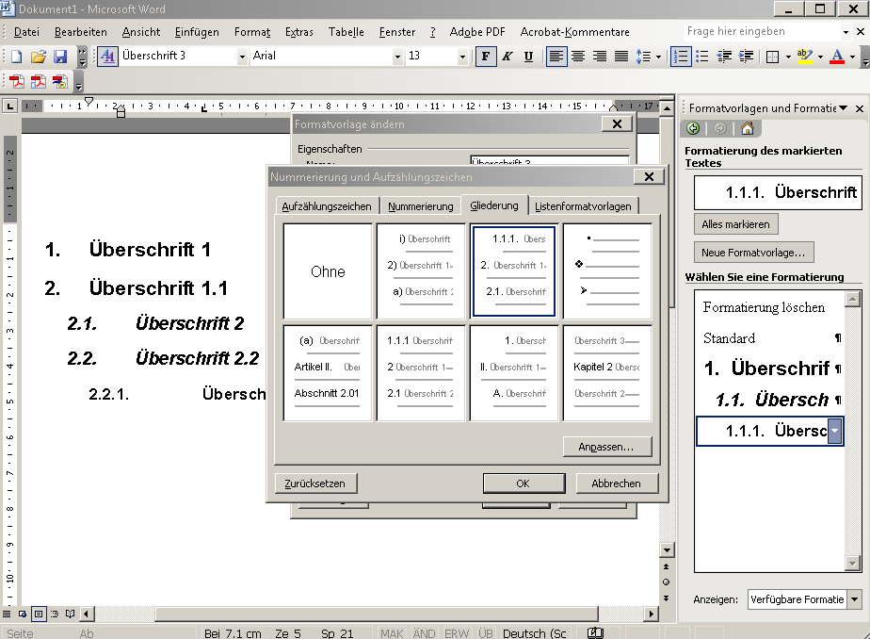Image resolution: width=870 pixels, height=639 pixels.
Task: Expand the Anzeigen dropdown in task pane
Action: point(854,599)
